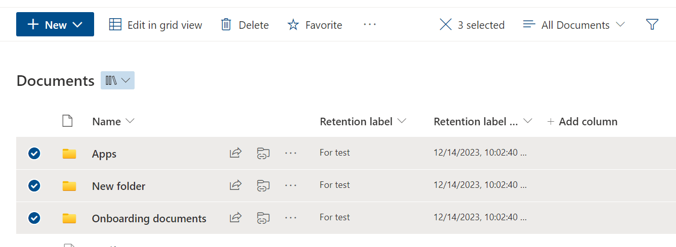Click Add column

(x=582, y=122)
